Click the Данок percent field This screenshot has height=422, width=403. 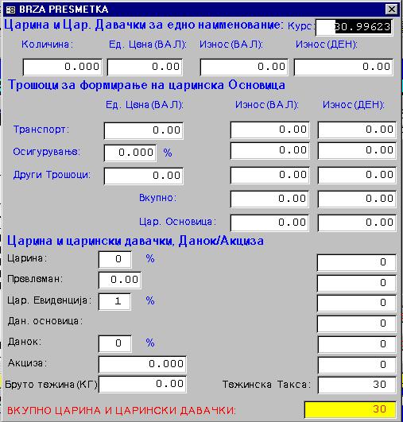coord(115,343)
